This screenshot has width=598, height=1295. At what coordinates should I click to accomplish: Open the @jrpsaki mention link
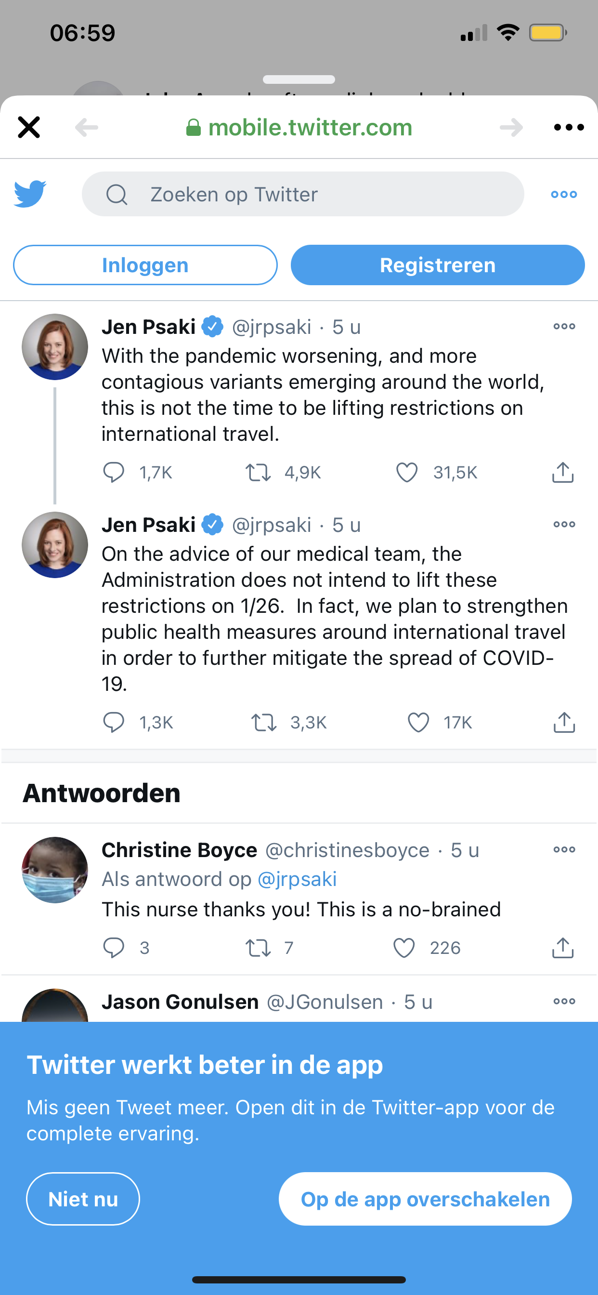(297, 879)
